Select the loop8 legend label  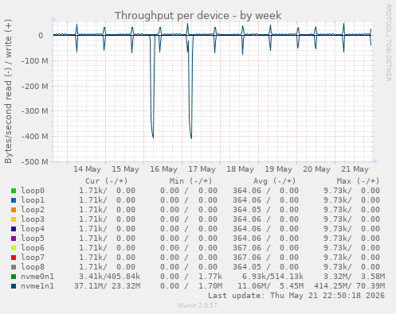pos(33,267)
